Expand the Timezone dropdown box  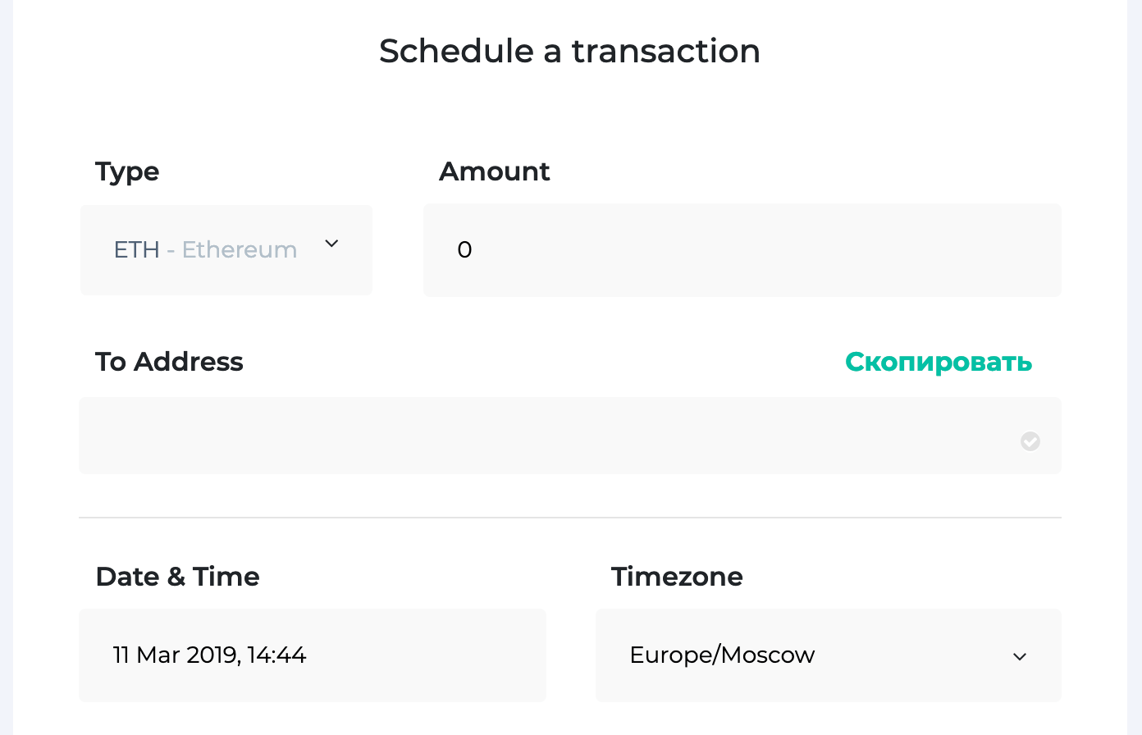829,655
